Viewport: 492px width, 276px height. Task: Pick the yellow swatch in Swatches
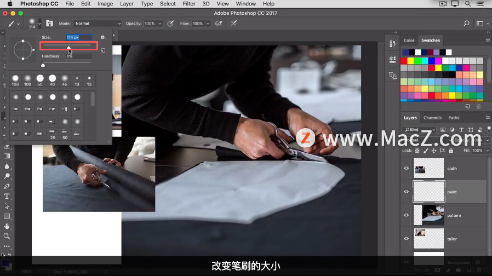410,61
